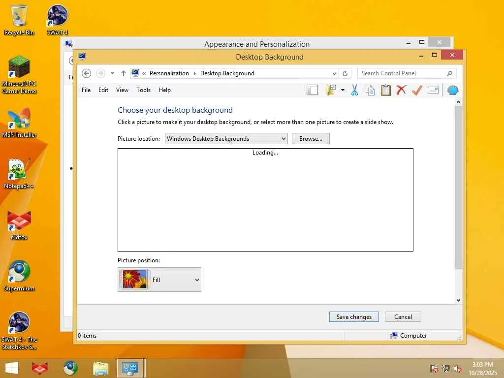Expand the arrow next to folder options icon
This screenshot has height=378, width=504.
click(343, 91)
